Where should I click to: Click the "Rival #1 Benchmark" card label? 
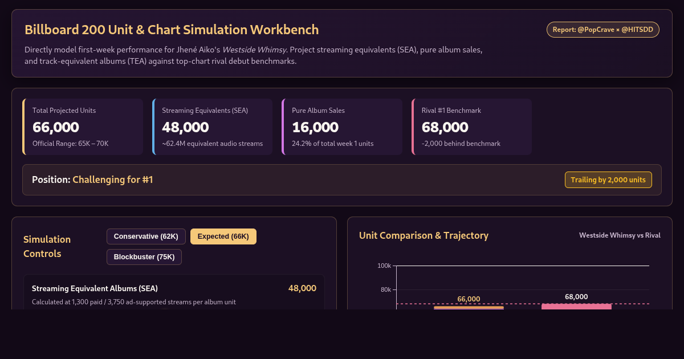pyautogui.click(x=451, y=111)
